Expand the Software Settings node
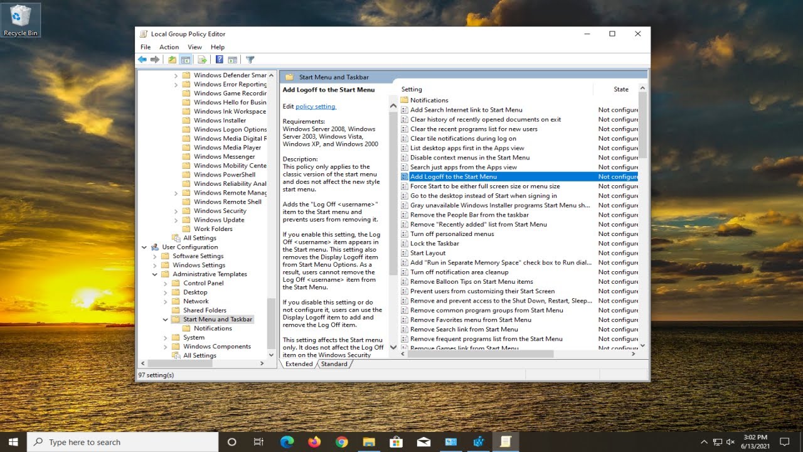 pos(156,256)
